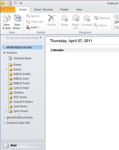Click the RSS Feeds folder icon
This screenshot has width=119, height=150.
pyautogui.click(x=10, y=97)
